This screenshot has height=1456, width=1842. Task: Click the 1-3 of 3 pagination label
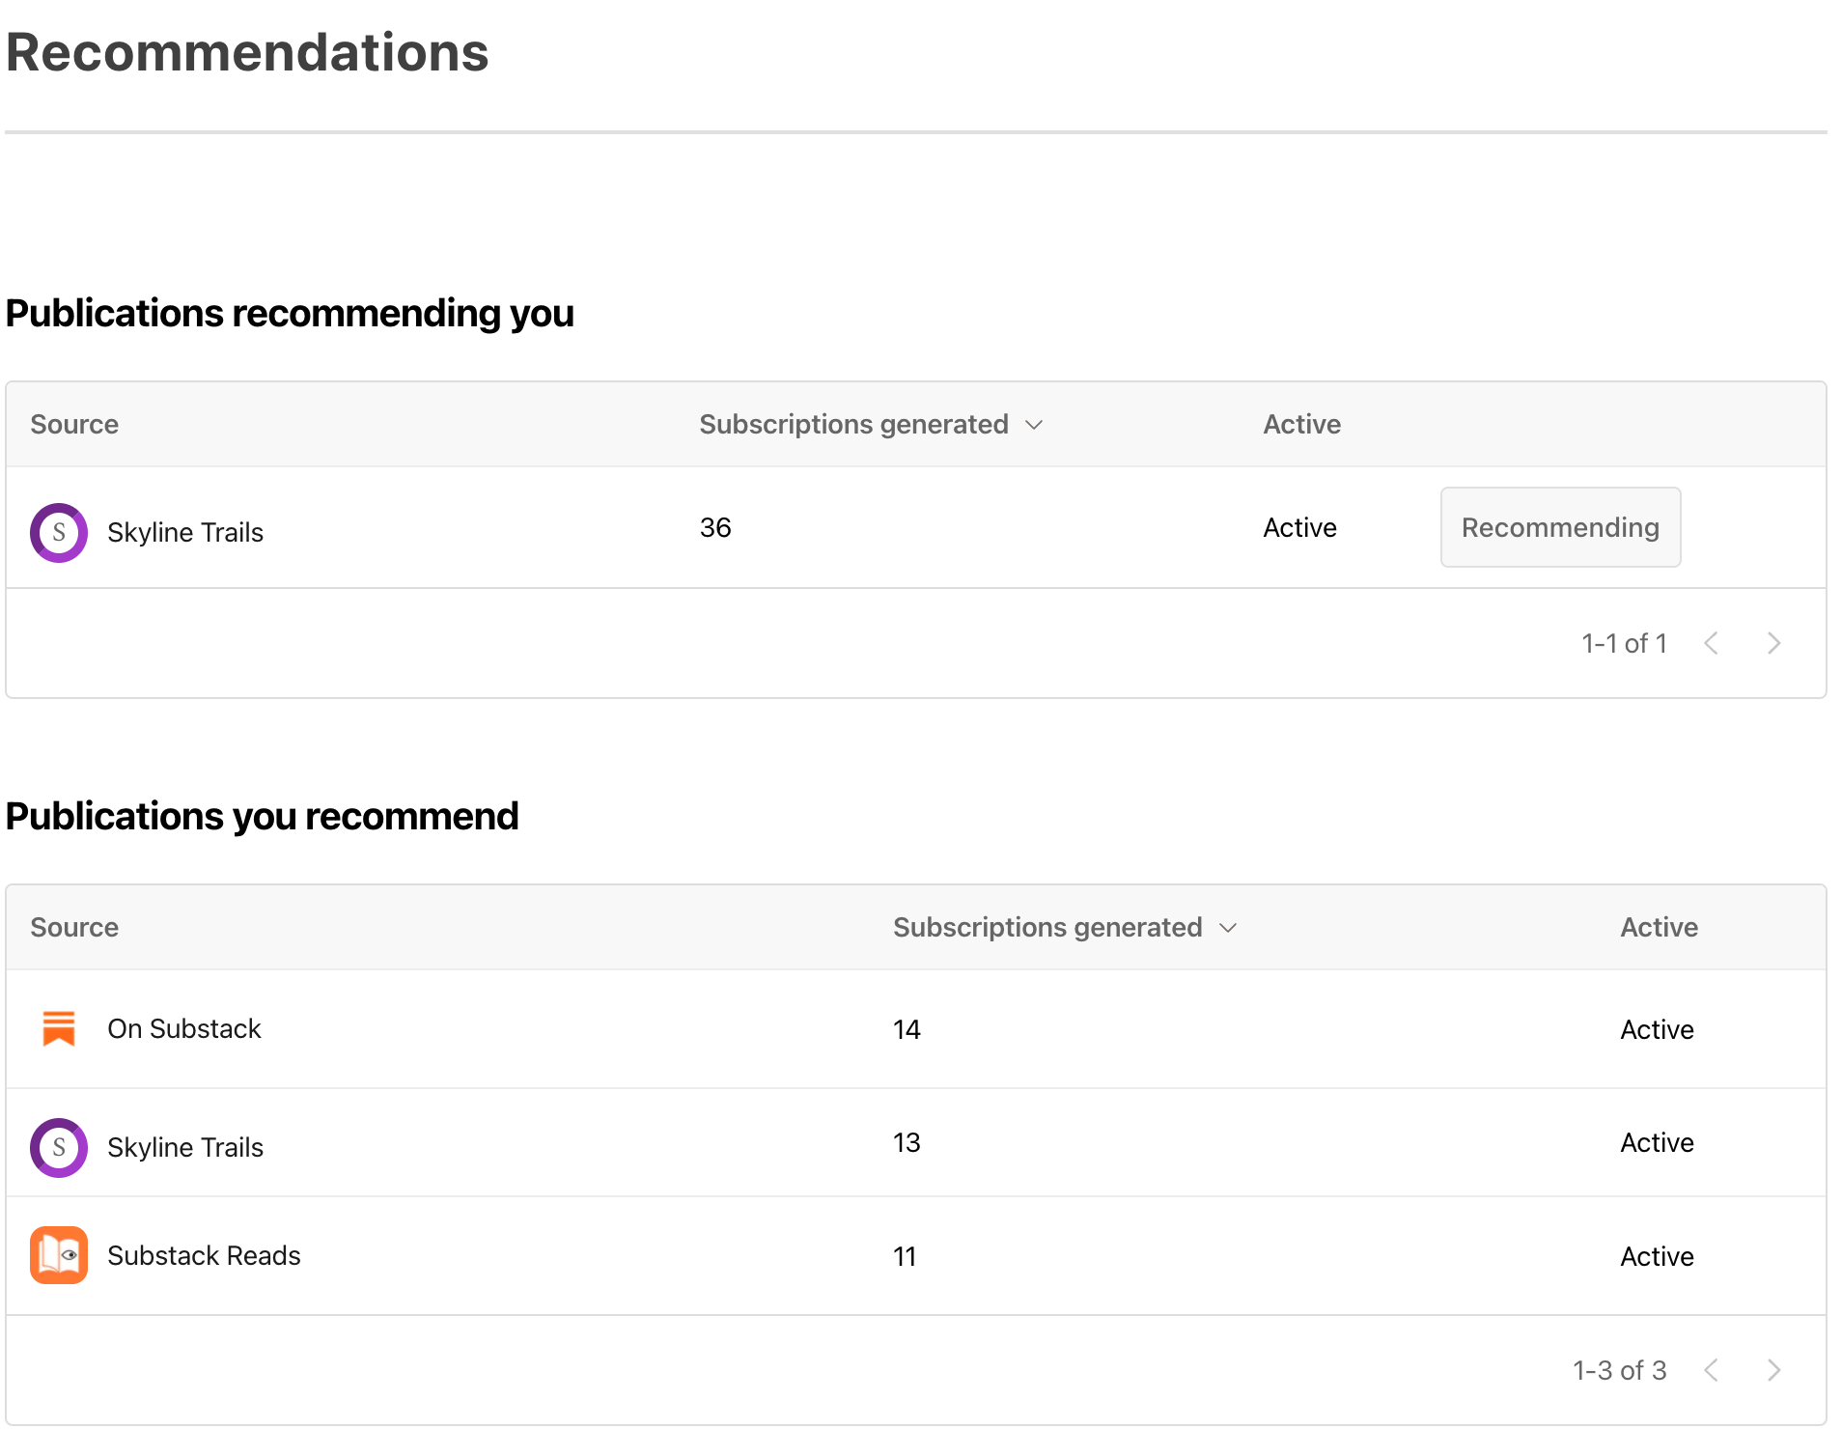(1619, 1369)
